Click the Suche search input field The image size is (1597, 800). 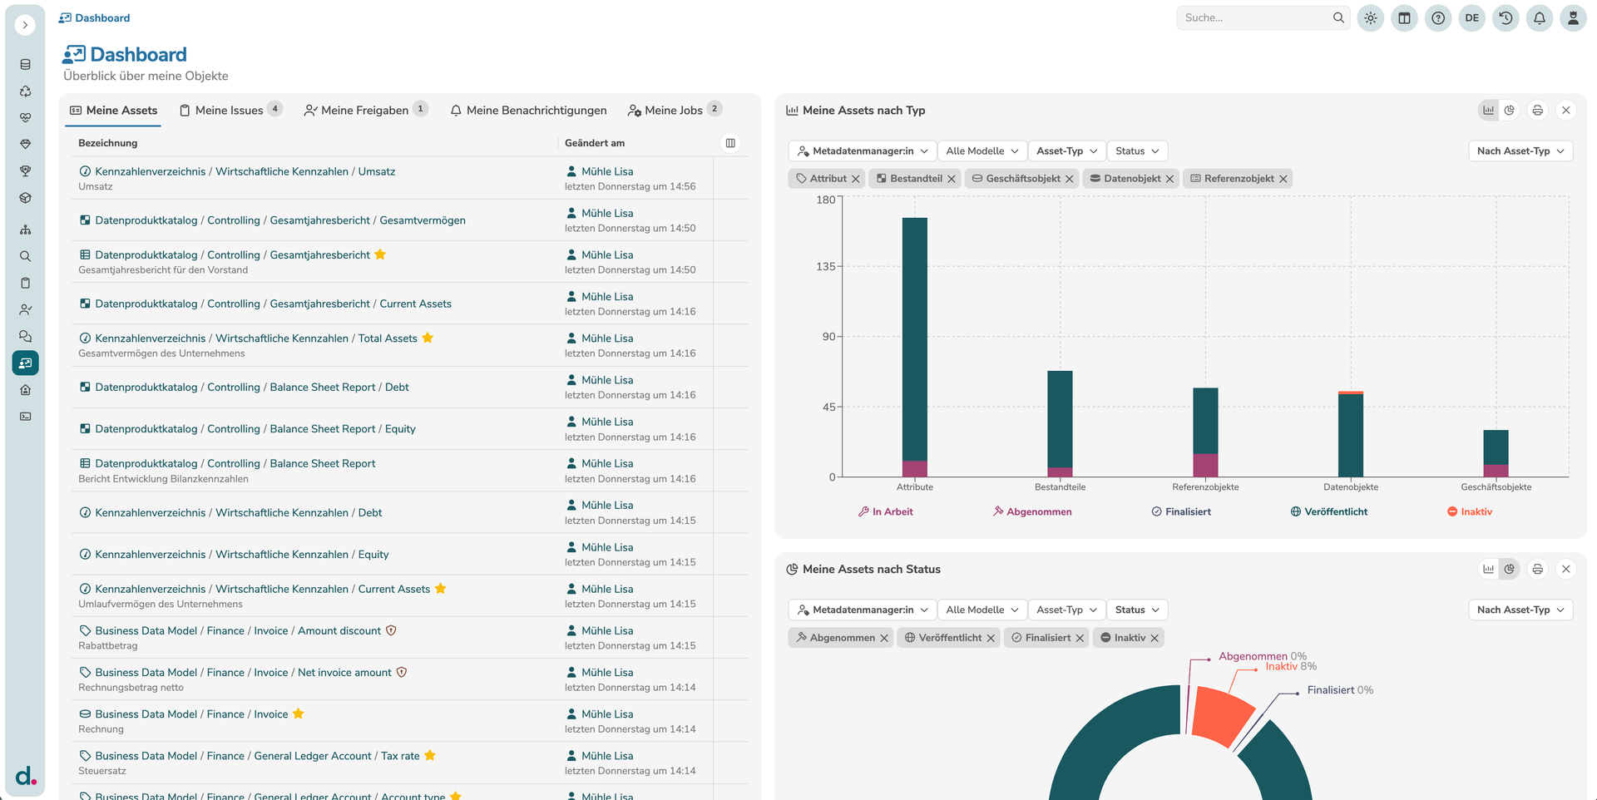(1252, 18)
